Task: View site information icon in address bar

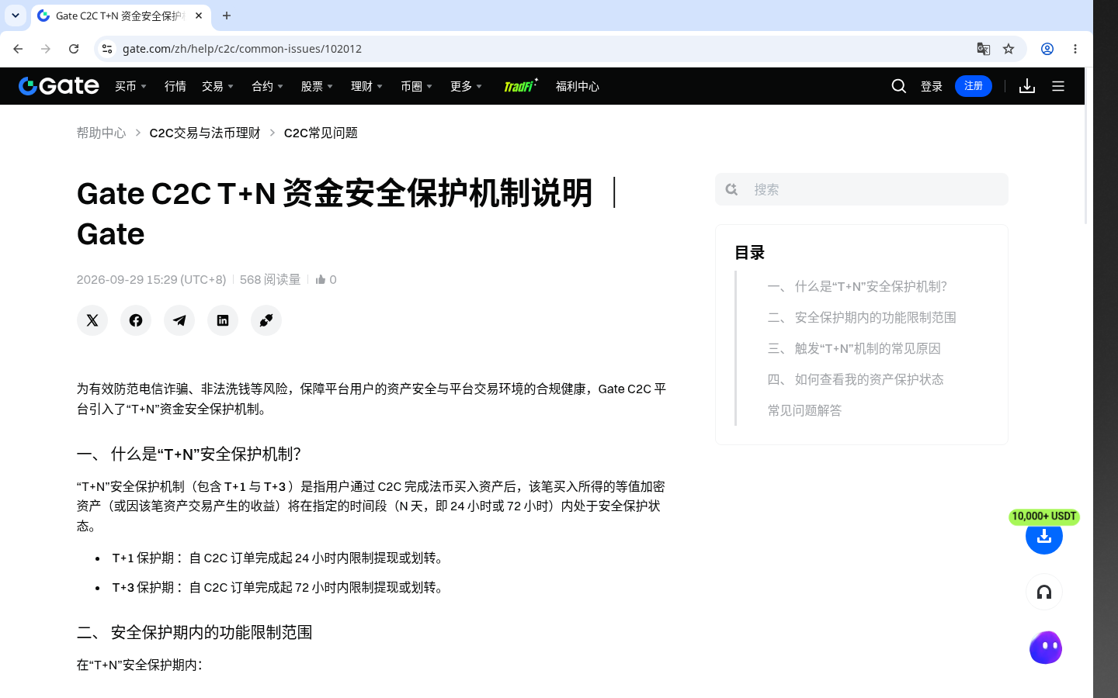Action: click(x=107, y=49)
